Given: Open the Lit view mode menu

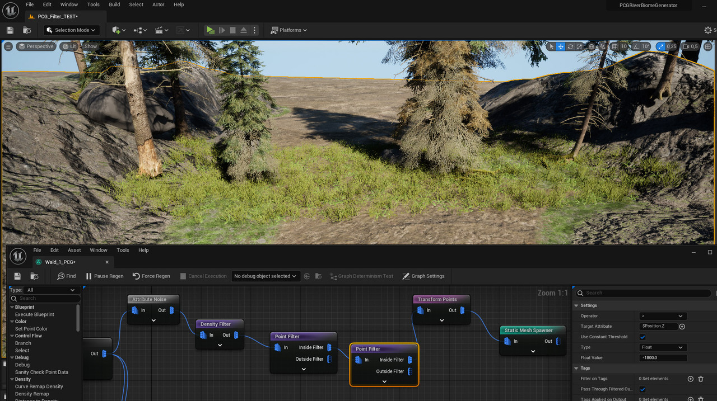Looking at the screenshot, I should (x=69, y=46).
